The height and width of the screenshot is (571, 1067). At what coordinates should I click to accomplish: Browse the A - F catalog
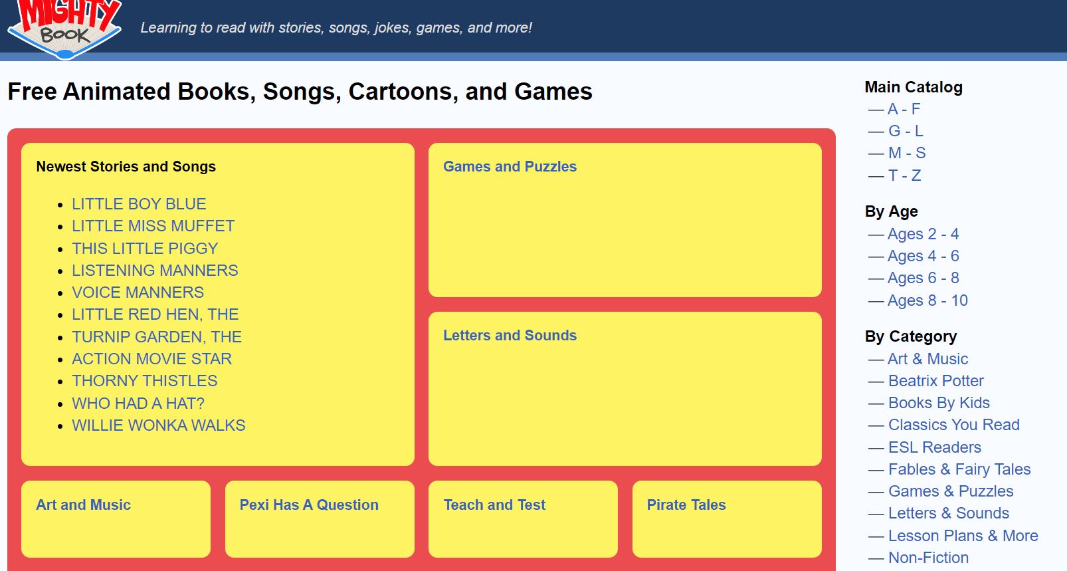[904, 109]
